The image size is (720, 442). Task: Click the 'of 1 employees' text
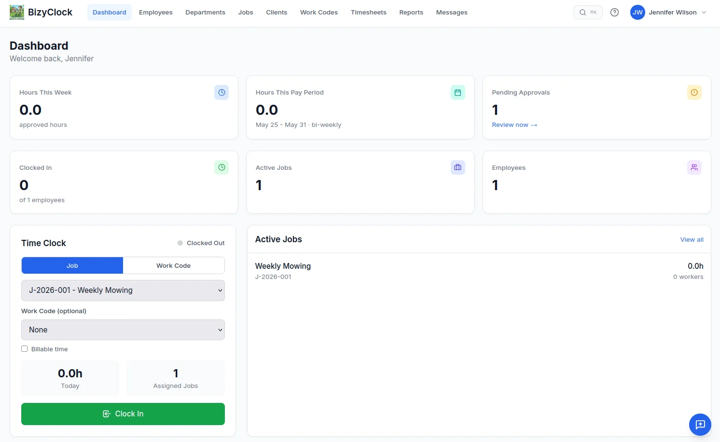point(42,200)
